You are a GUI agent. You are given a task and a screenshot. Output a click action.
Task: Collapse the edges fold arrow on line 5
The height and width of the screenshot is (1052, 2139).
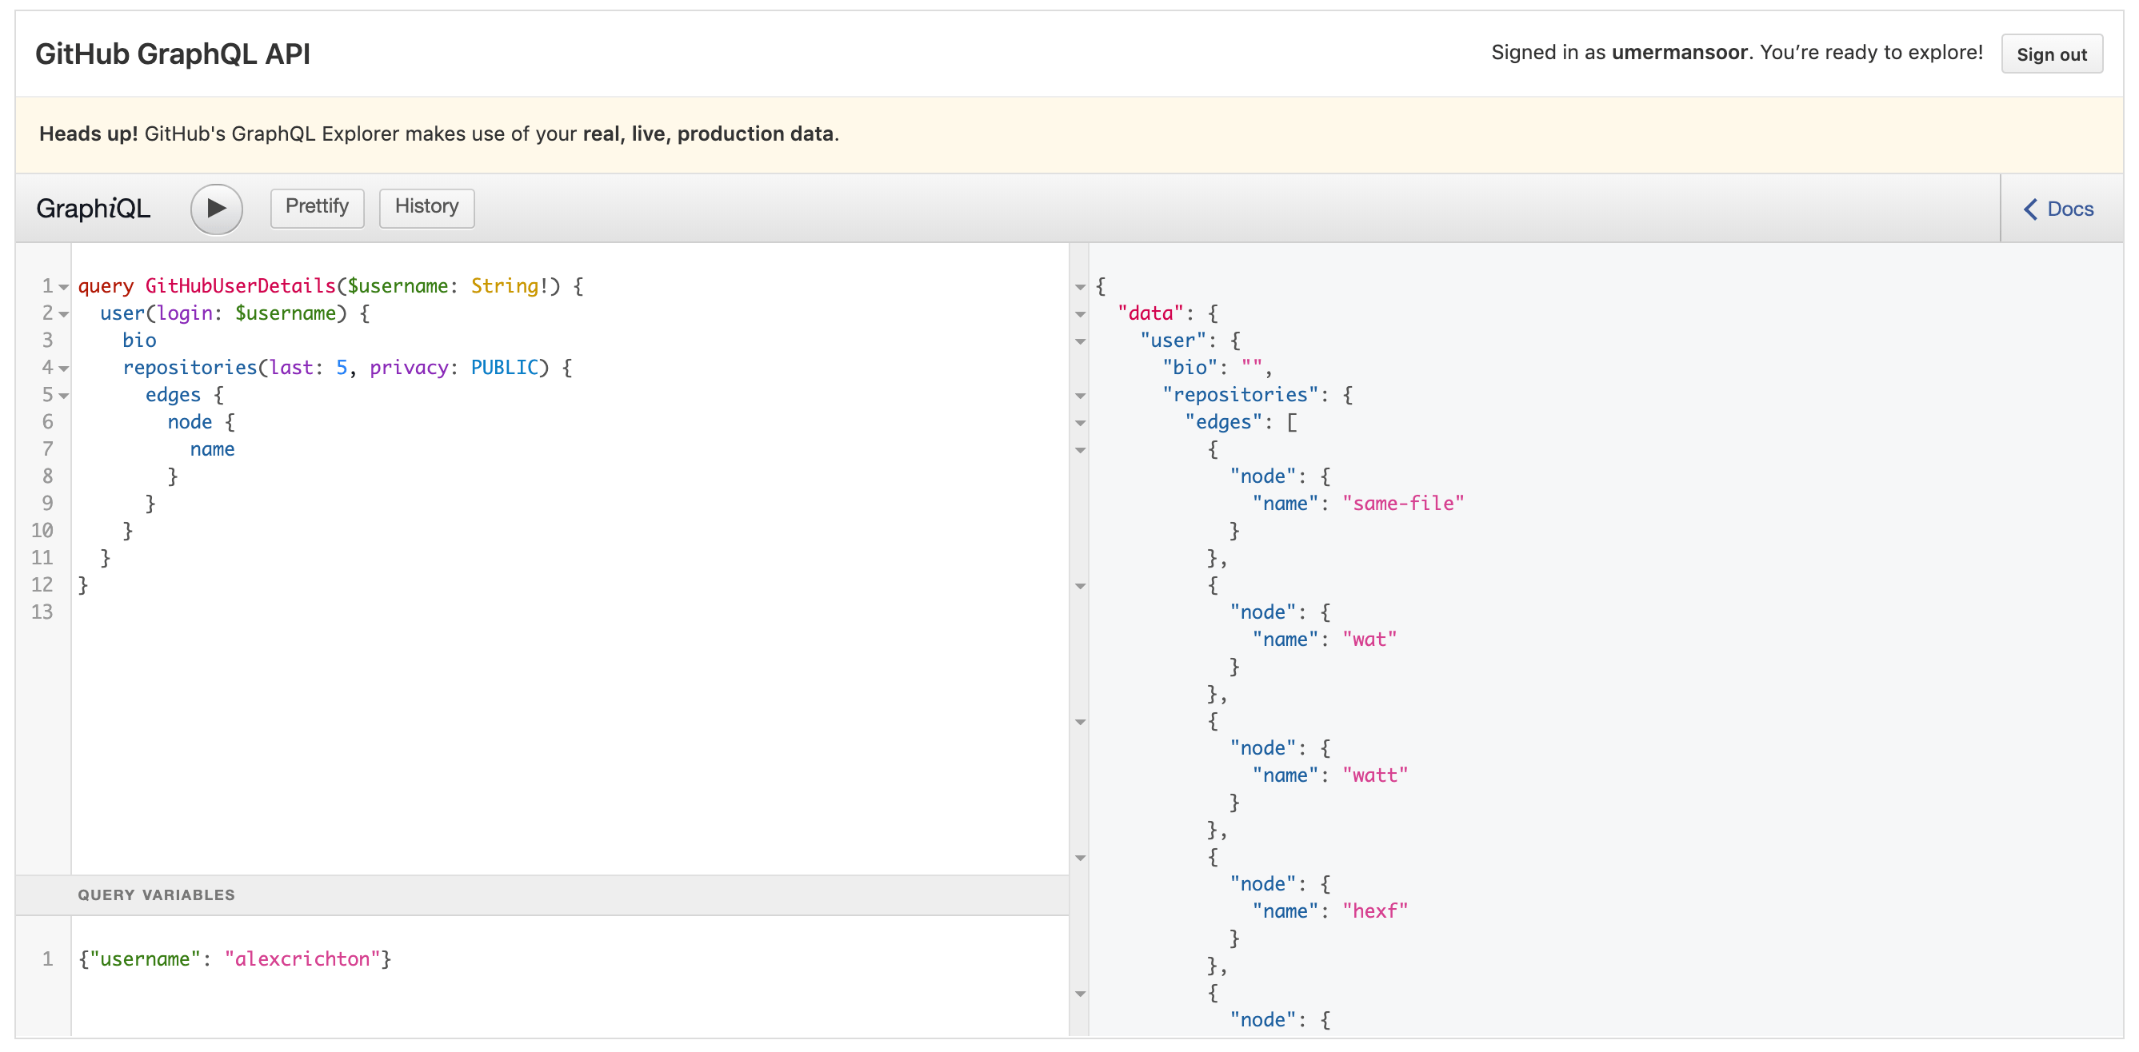63,395
